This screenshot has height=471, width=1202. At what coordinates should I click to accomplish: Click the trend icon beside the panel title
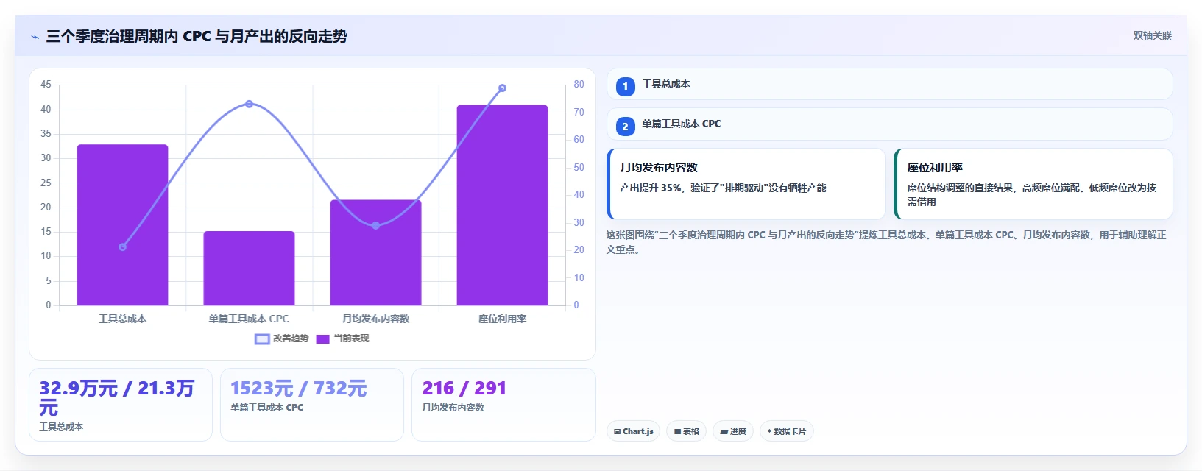(35, 37)
